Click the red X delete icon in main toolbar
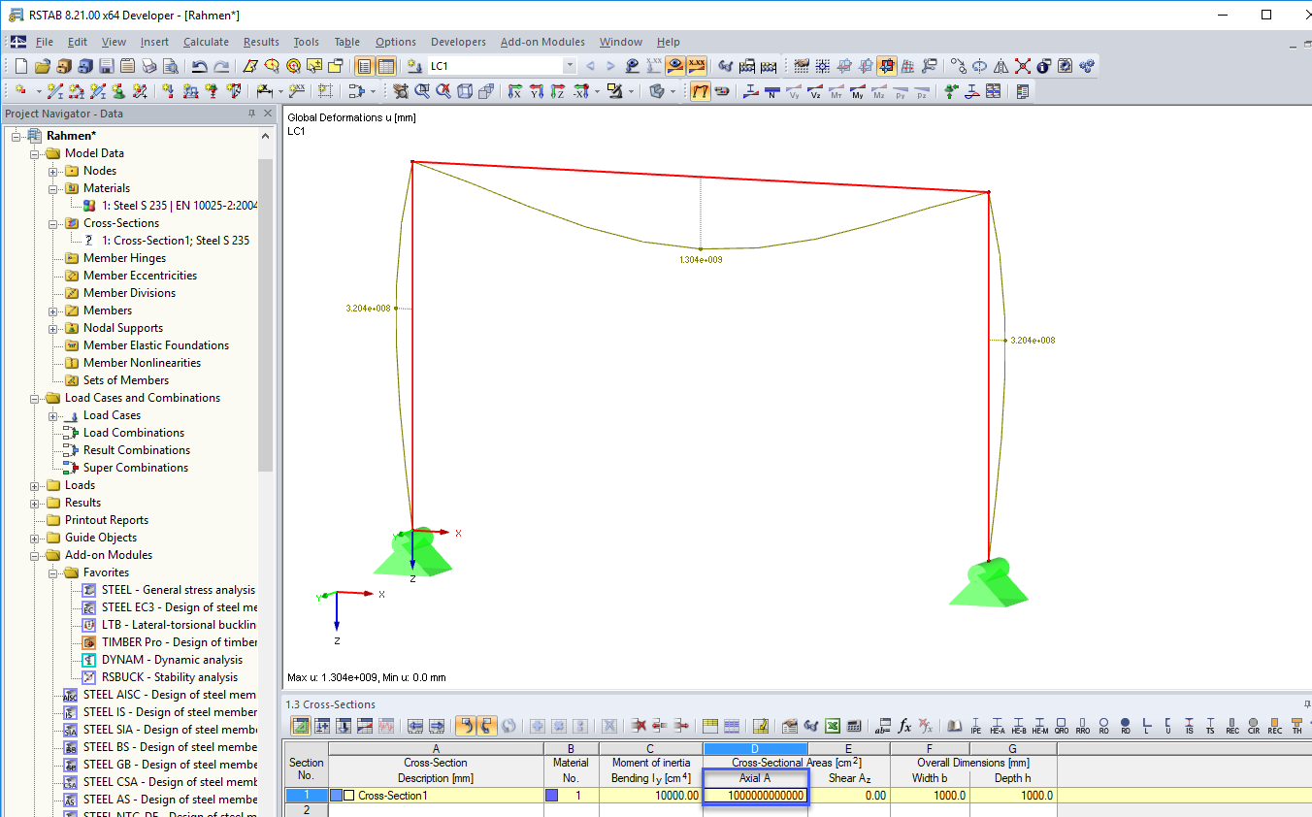This screenshot has height=817, width=1312. pos(1023,66)
